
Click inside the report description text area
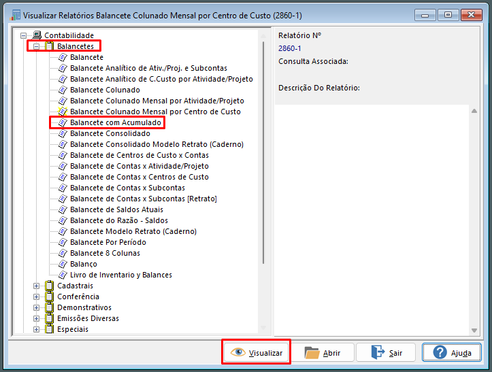[x=372, y=220]
